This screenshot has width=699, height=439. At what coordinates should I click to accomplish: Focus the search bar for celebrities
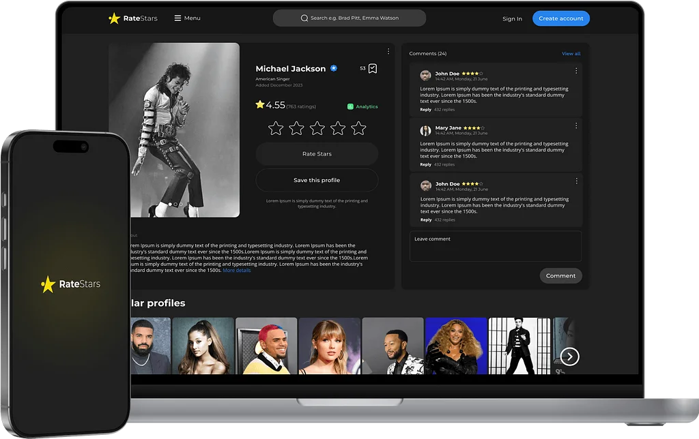pos(349,18)
